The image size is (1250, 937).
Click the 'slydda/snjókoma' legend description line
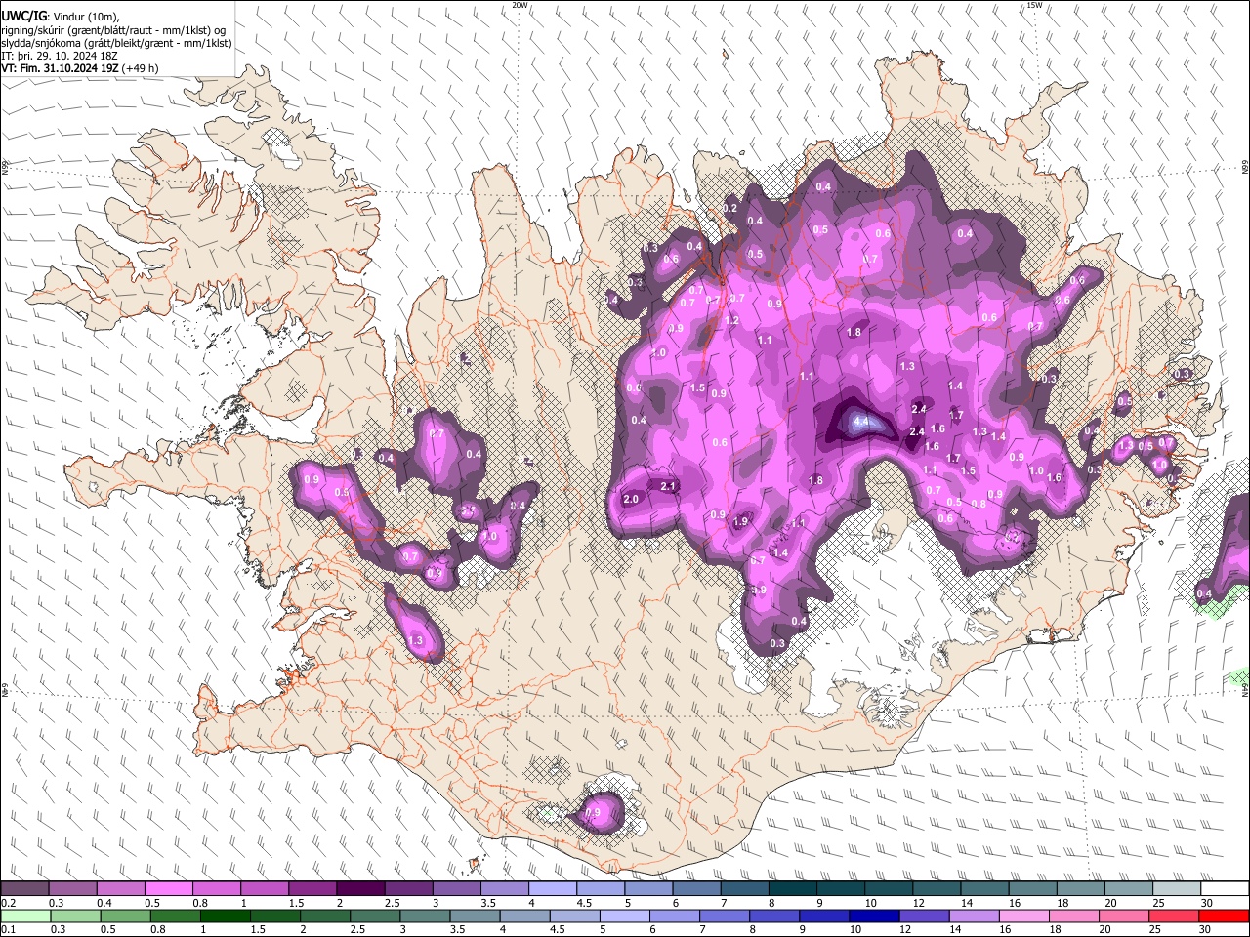point(116,43)
